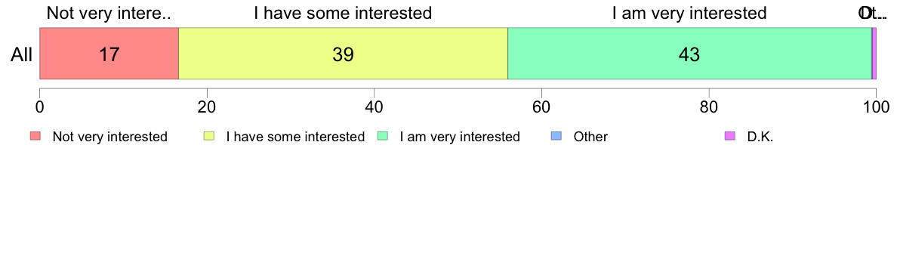Click the 'Not very interested' legend text
Screen dimensions: 897x278
[x=109, y=137]
